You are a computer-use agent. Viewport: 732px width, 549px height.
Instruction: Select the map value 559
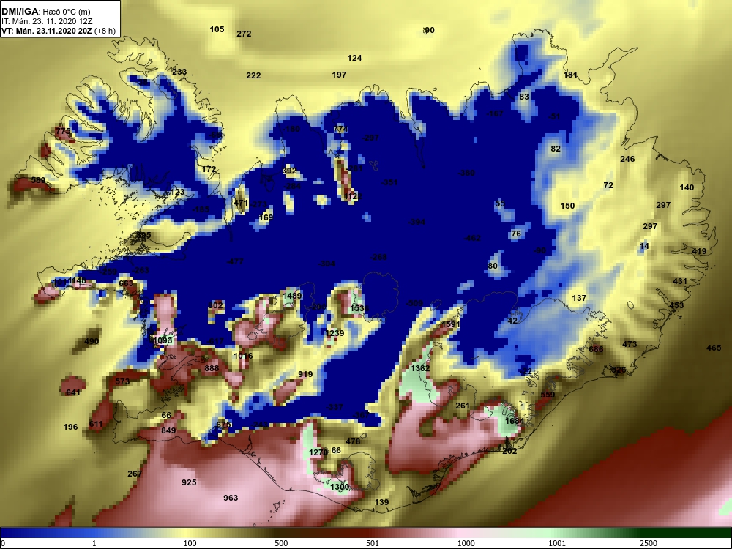tap(548, 395)
